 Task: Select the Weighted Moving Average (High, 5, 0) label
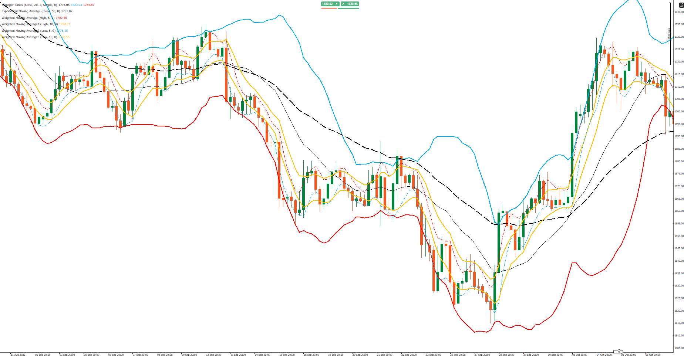[x=28, y=18]
